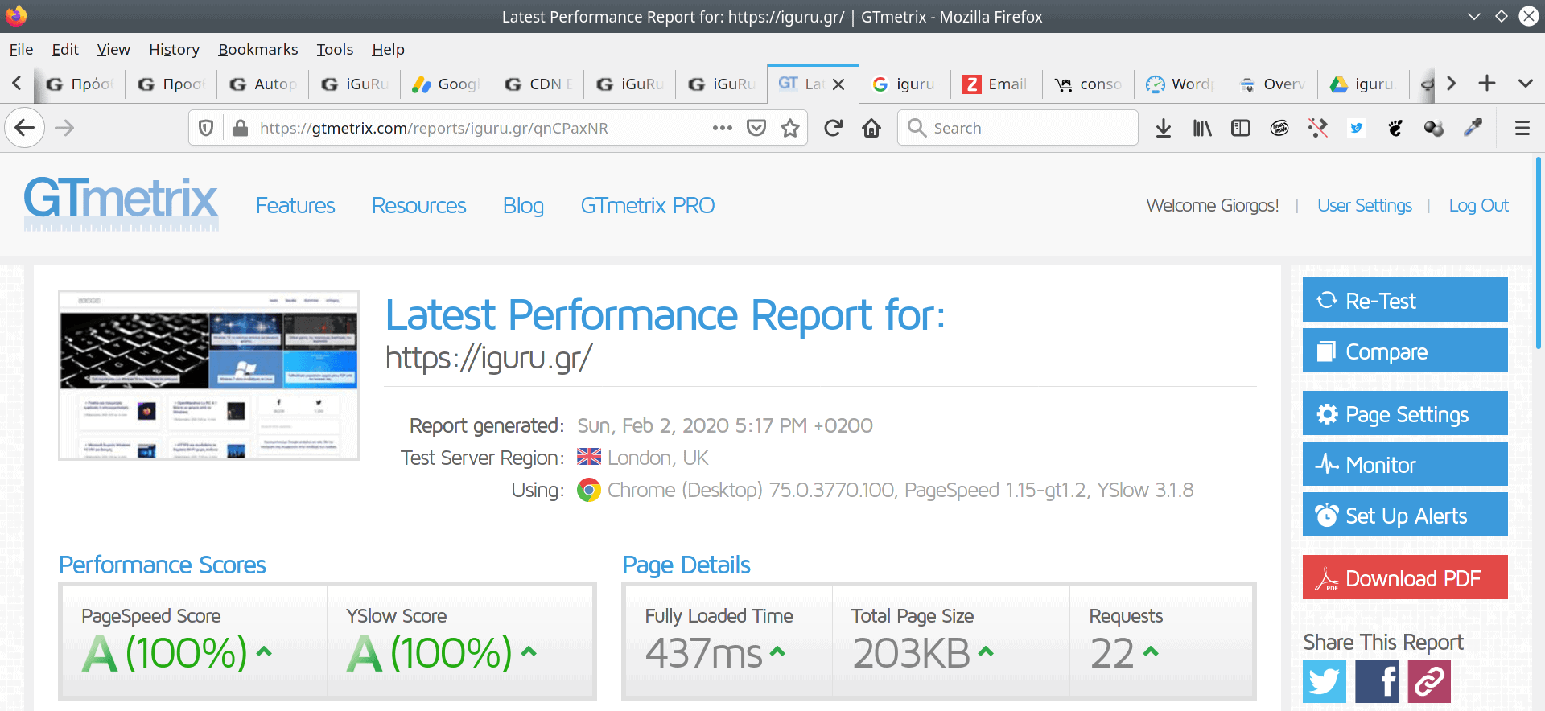Open page actions three-dot menu
Image resolution: width=1545 pixels, height=711 pixels.
click(722, 128)
